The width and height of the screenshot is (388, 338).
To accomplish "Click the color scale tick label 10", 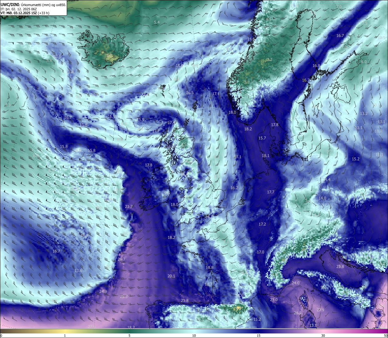I will pos(194,336).
